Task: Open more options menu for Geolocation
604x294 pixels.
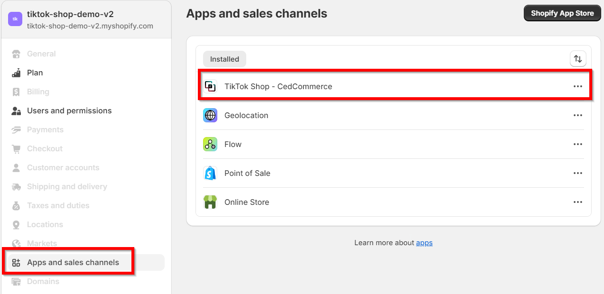Action: point(578,115)
